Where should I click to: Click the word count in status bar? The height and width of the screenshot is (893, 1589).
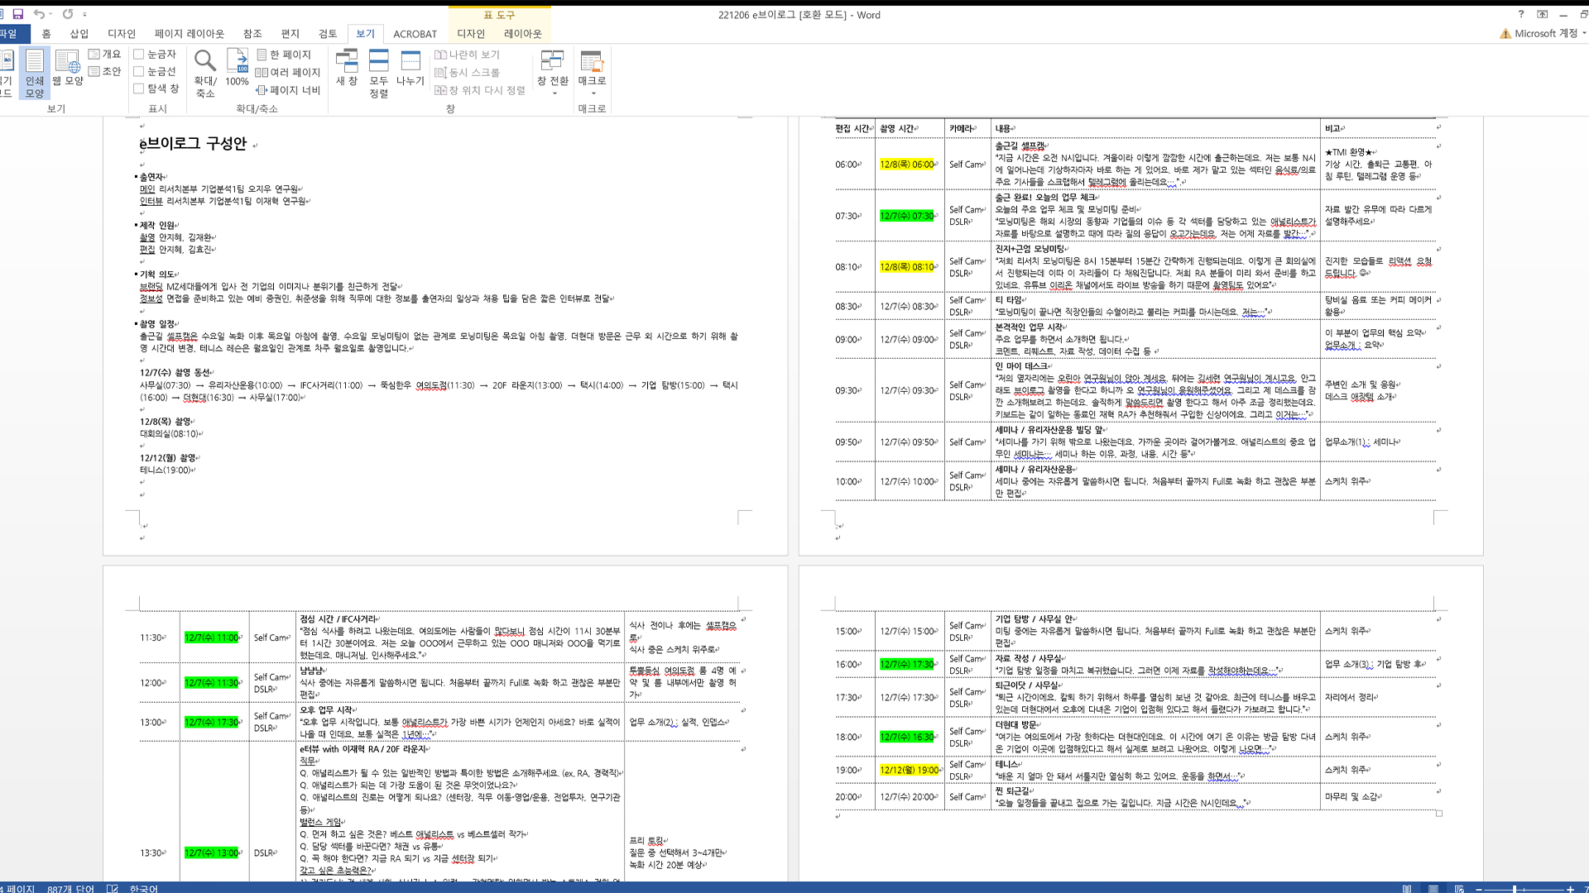[70, 889]
